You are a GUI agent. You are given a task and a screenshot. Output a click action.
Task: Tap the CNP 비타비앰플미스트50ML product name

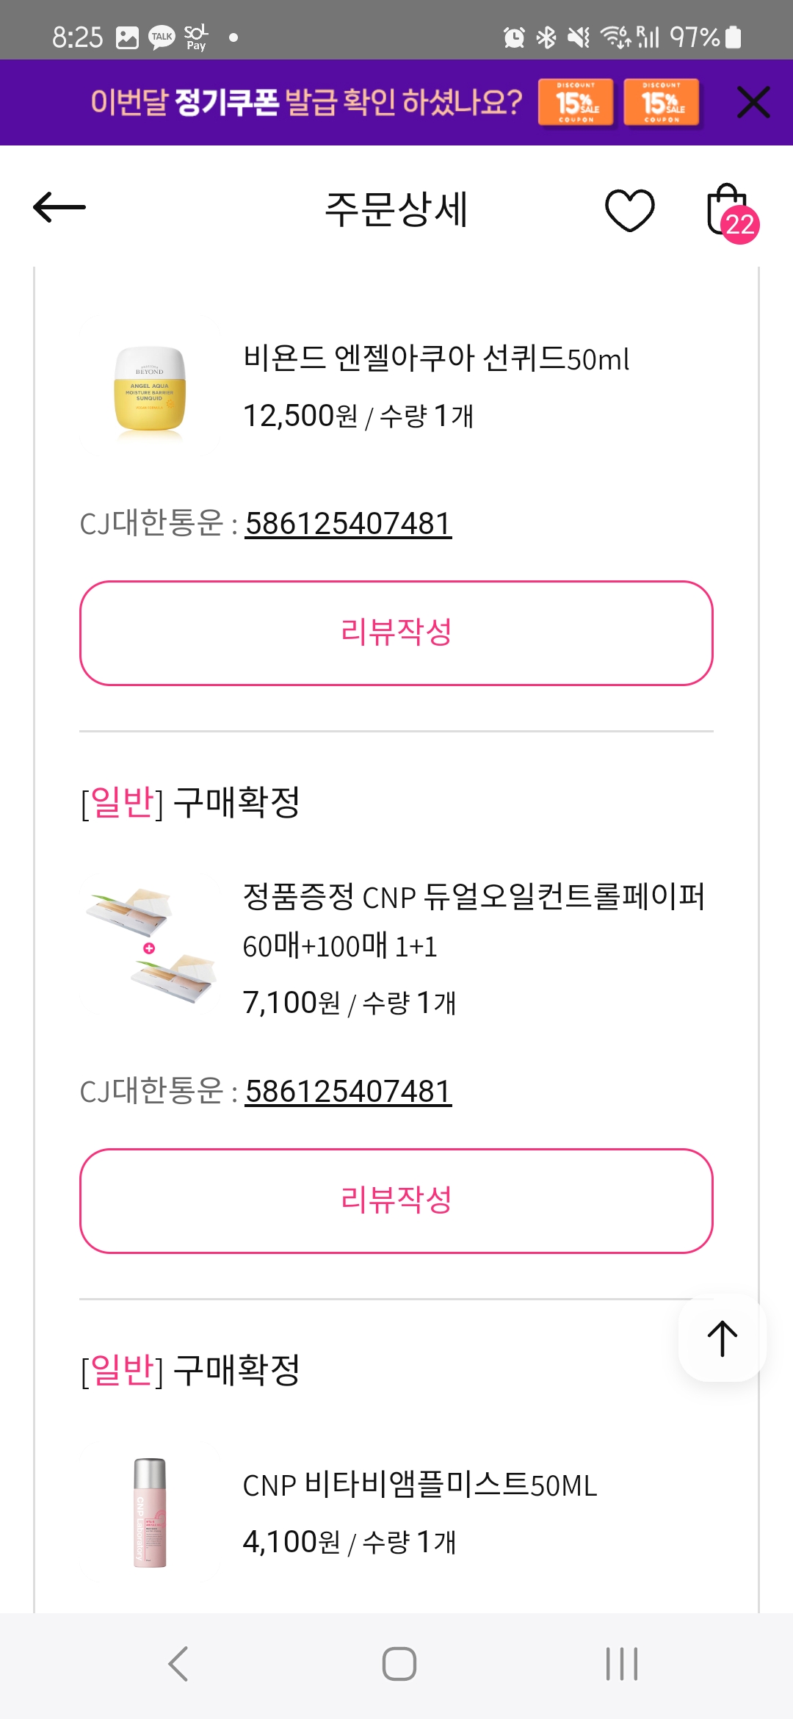419,1485
